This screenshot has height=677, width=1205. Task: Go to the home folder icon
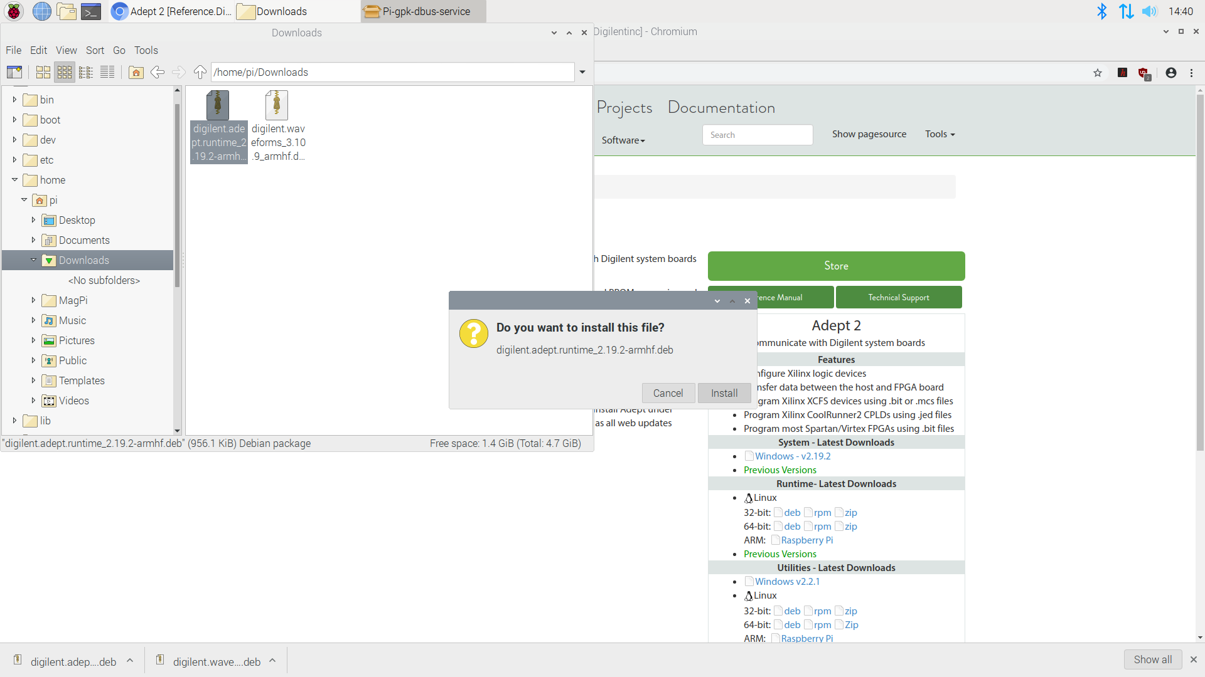[136, 72]
